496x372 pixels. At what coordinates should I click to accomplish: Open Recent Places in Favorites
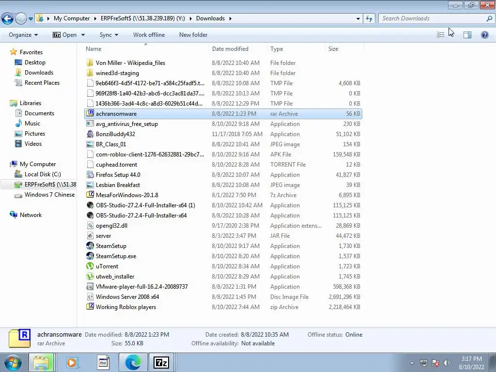click(x=42, y=82)
